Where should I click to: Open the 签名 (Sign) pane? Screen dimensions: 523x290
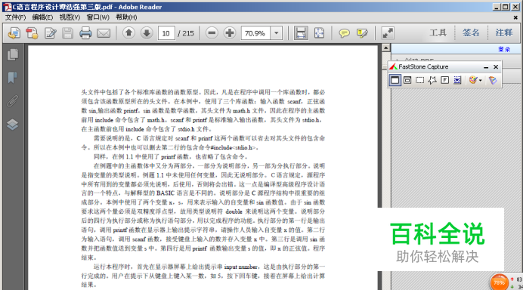point(471,32)
